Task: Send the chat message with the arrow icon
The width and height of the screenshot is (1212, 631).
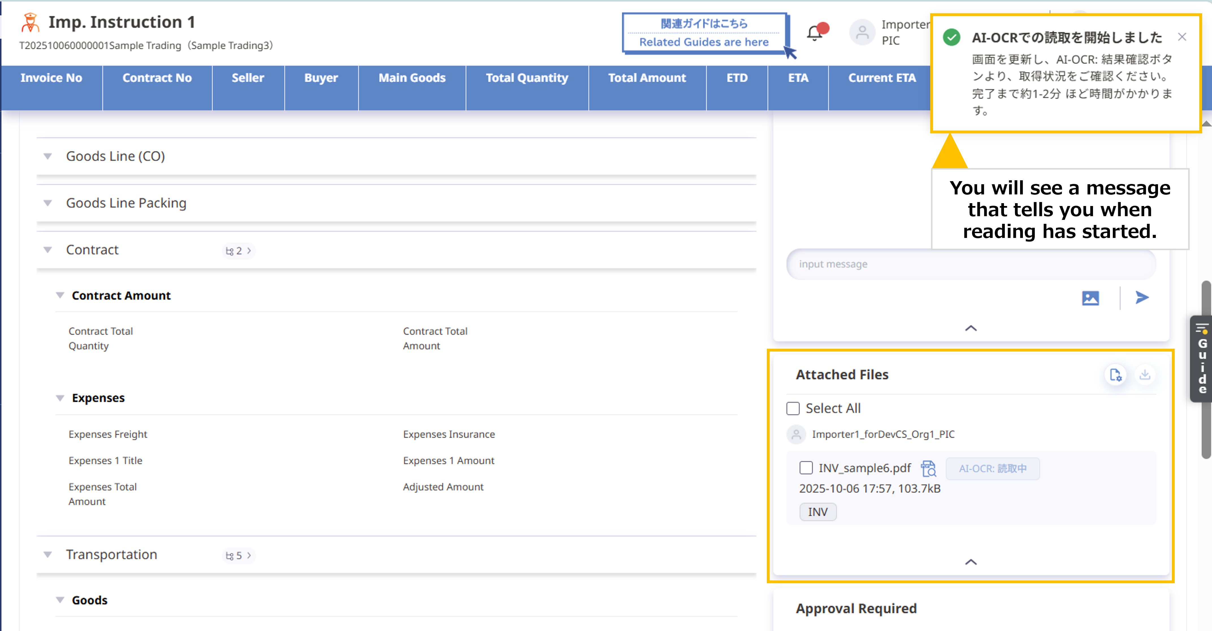Action: click(x=1142, y=297)
